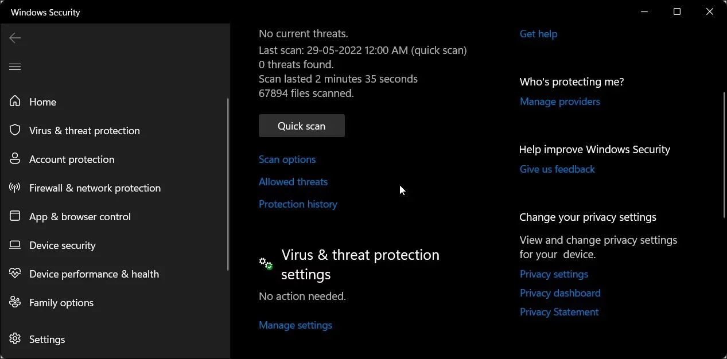Click the Device security laptop icon
727x359 pixels.
15,245
